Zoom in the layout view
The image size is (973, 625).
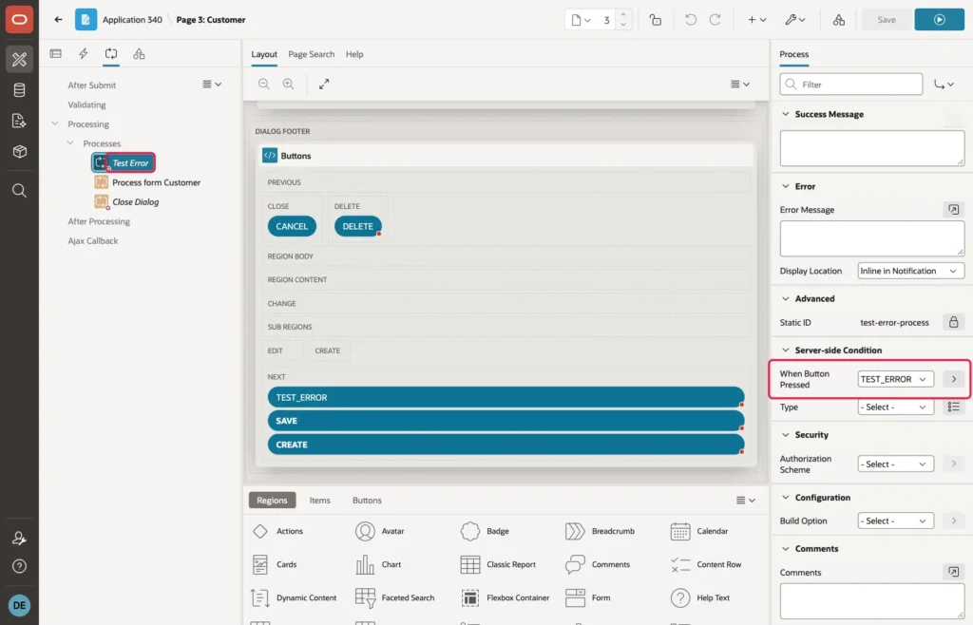[x=289, y=84]
